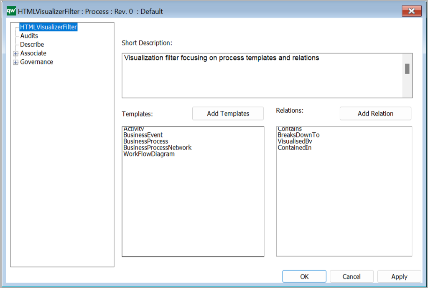Expand the Governance tree node
The image size is (428, 288).
click(x=15, y=62)
